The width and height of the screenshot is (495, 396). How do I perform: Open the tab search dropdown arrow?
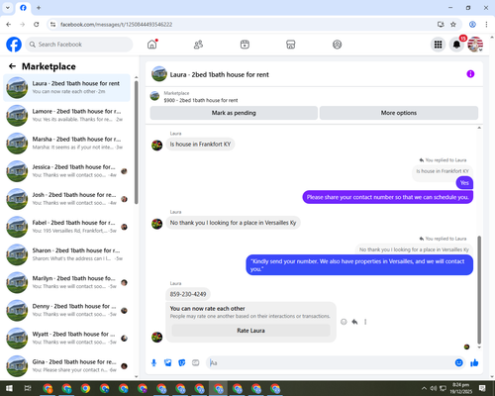coord(8,7)
